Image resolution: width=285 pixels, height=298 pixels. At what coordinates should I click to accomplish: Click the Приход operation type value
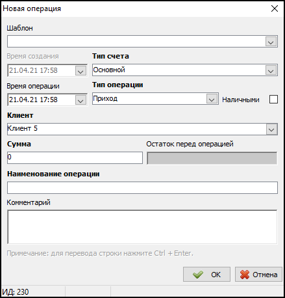click(105, 99)
